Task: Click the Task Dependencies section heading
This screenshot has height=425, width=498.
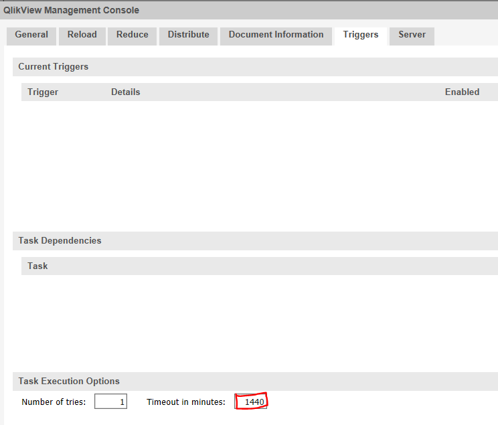Action: [60, 241]
